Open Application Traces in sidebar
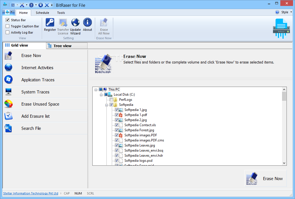 coord(45,80)
